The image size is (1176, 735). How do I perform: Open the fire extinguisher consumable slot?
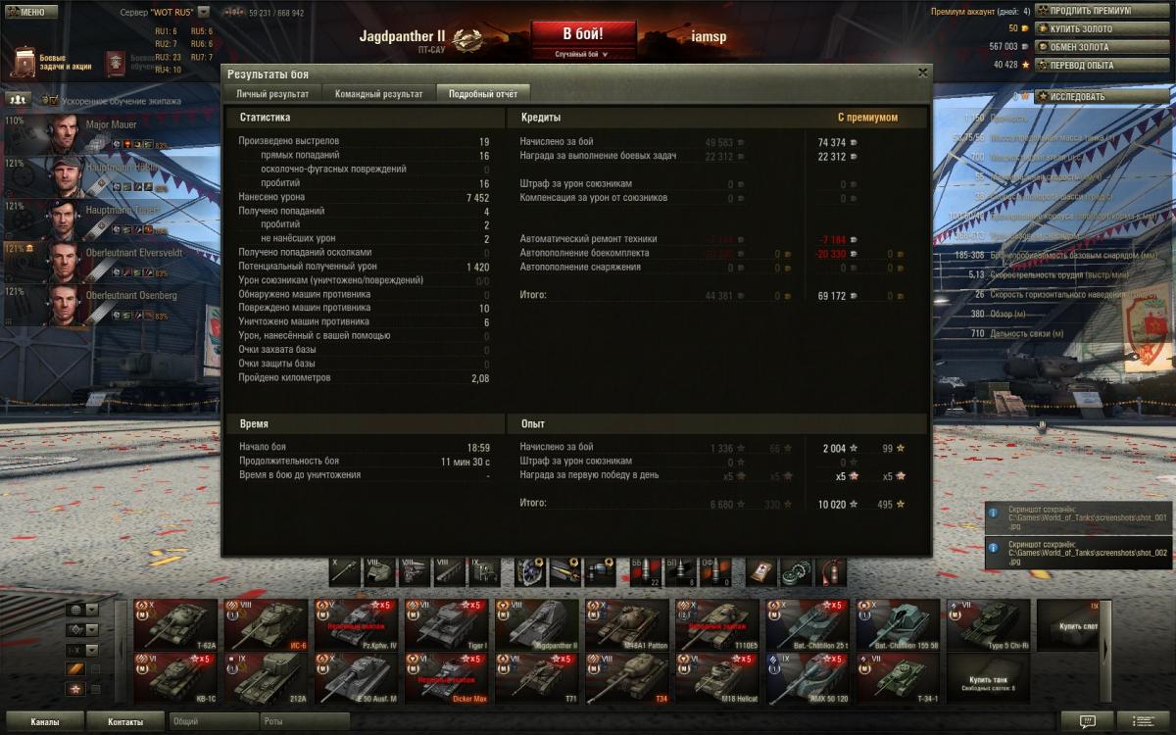[833, 572]
